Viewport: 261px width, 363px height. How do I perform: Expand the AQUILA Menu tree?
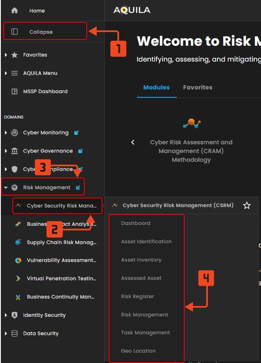click(x=6, y=73)
